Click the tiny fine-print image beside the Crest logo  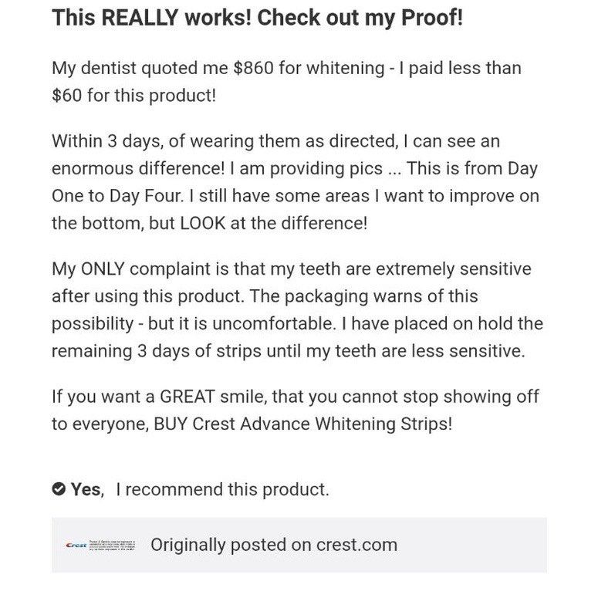coord(113,545)
